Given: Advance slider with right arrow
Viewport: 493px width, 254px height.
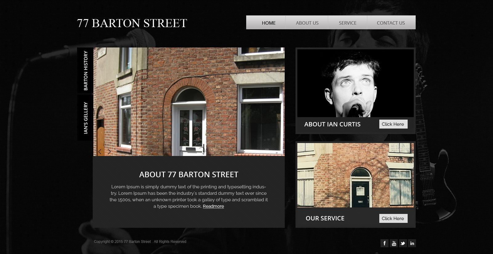Looking at the screenshot, I should click(109, 151).
